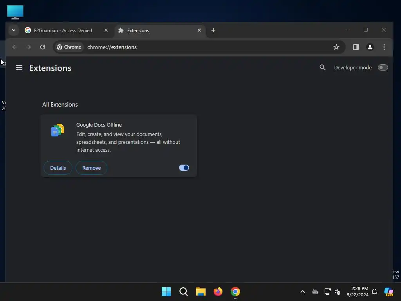
Task: Switch to the E2Guardian - Access Denied tab
Action: click(x=63, y=31)
